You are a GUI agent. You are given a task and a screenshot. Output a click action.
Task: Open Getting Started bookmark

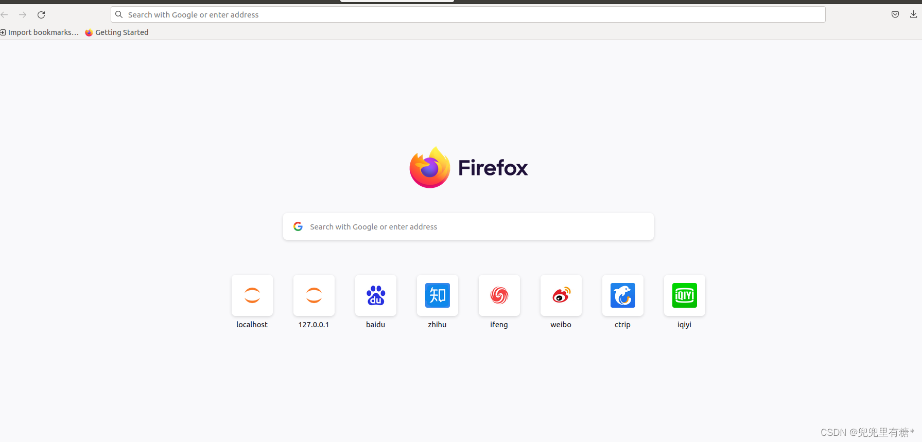(117, 32)
